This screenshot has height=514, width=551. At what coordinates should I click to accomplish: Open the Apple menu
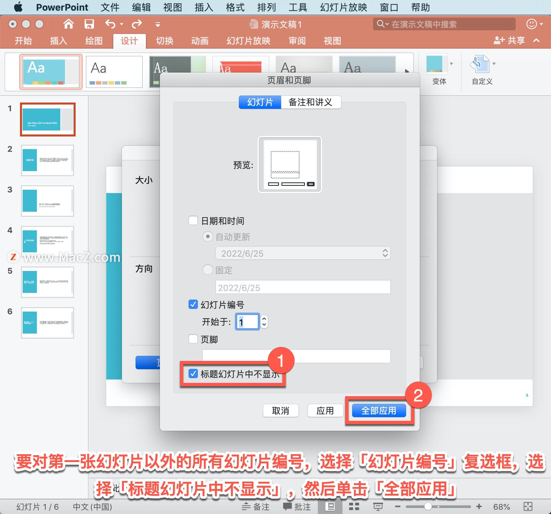click(x=18, y=7)
